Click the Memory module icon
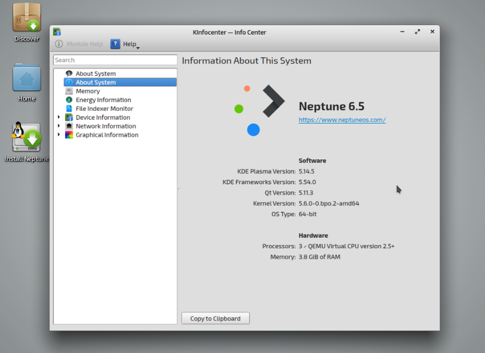This screenshot has height=353, width=485. (x=69, y=91)
